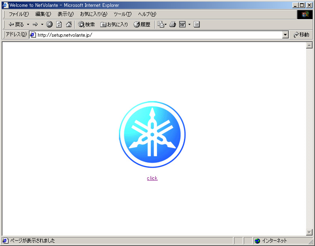The width and height of the screenshot is (315, 246).
Task: Go to the Home page icon
Action: (69, 25)
